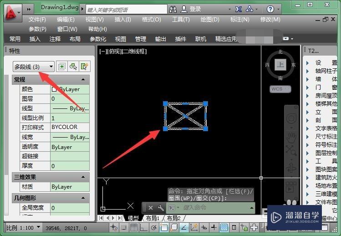The height and width of the screenshot is (236, 341).
Task: Click the ViewCube top face
Action: pos(280,65)
